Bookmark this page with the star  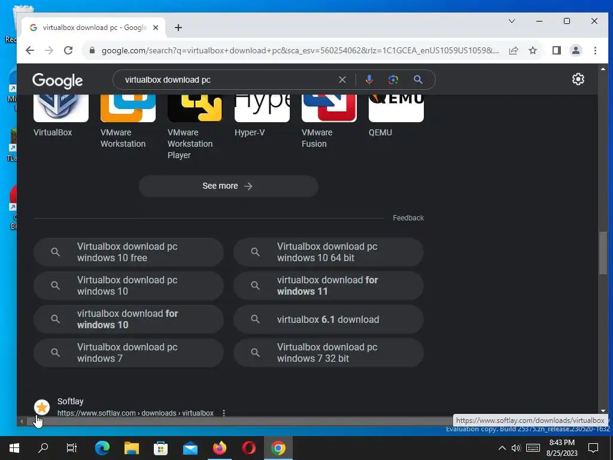(532, 50)
